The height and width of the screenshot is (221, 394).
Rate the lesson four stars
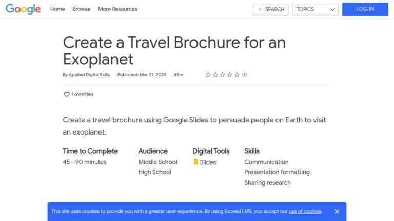point(229,75)
